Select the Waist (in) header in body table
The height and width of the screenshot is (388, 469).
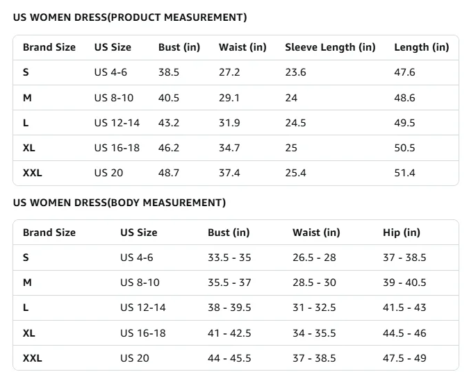tap(316, 233)
